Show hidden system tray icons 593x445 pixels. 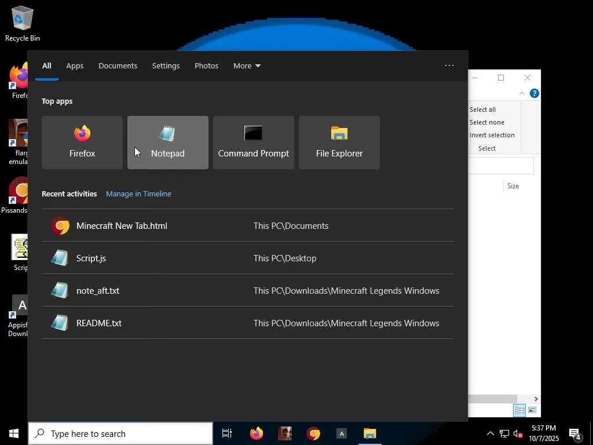[490, 433]
